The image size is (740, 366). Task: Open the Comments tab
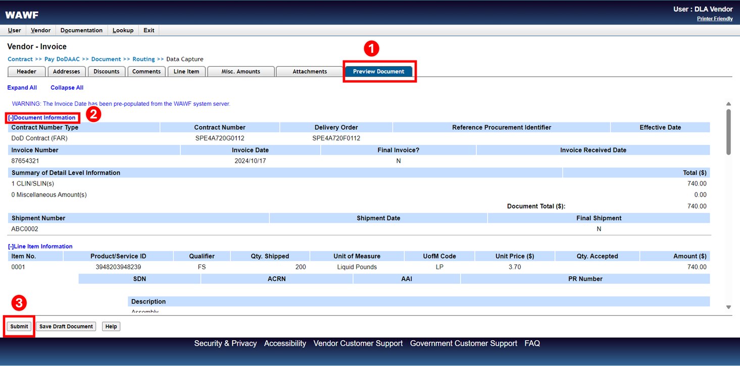(x=146, y=72)
